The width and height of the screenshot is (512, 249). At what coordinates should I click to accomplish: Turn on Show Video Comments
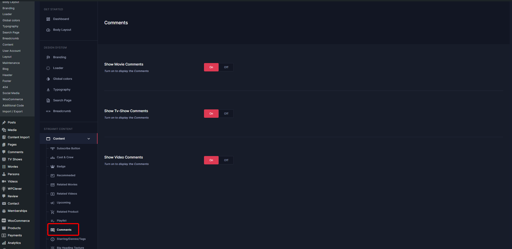click(x=211, y=160)
